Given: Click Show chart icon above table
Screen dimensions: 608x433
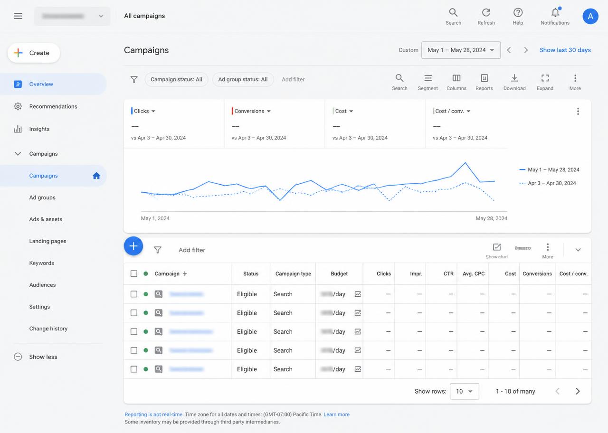Looking at the screenshot, I should pos(497,250).
